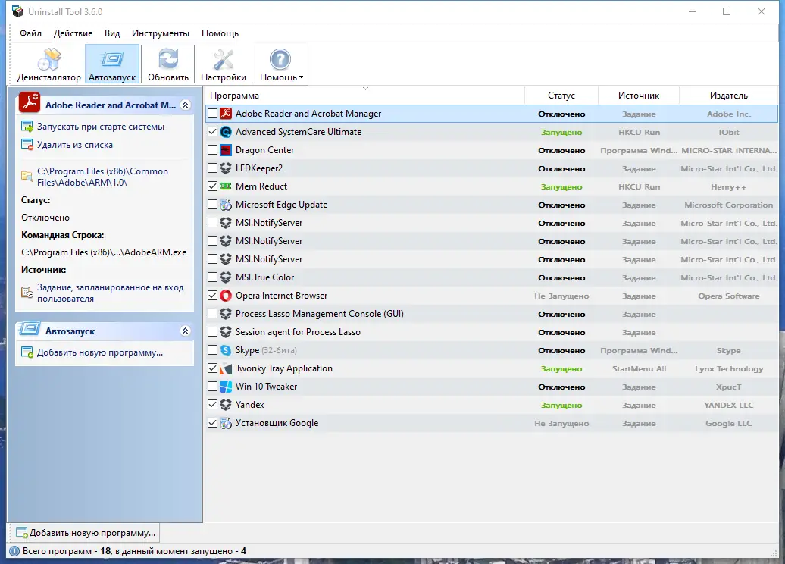The image size is (785, 564).
Task: Click the Microsoft Edge Update icon
Action: coord(226,205)
